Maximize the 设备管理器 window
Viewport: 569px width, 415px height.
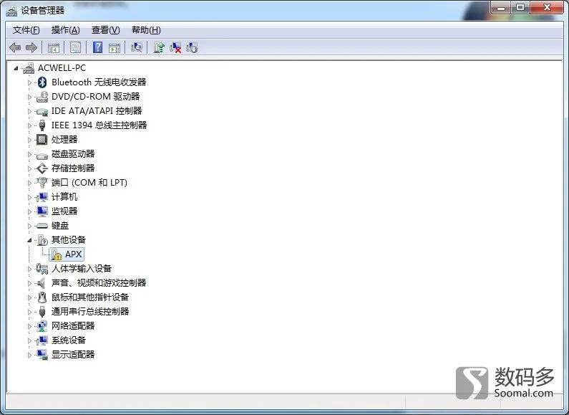520,8
